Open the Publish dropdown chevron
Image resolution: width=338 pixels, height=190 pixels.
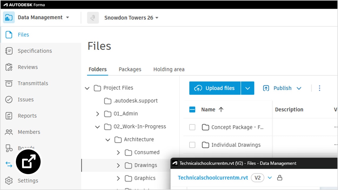(299, 88)
